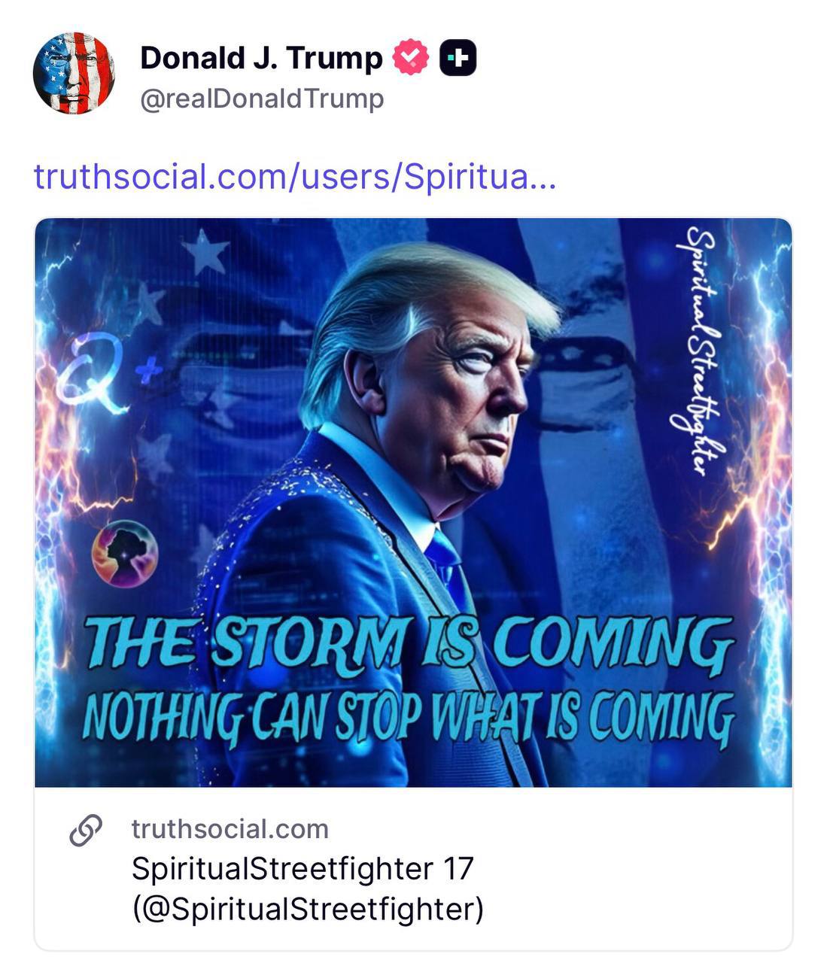Open the Donald J. Trump display name
The image size is (827, 963).
point(261,58)
